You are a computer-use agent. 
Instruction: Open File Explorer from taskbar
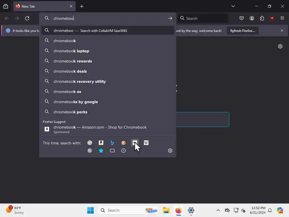tap(166, 210)
